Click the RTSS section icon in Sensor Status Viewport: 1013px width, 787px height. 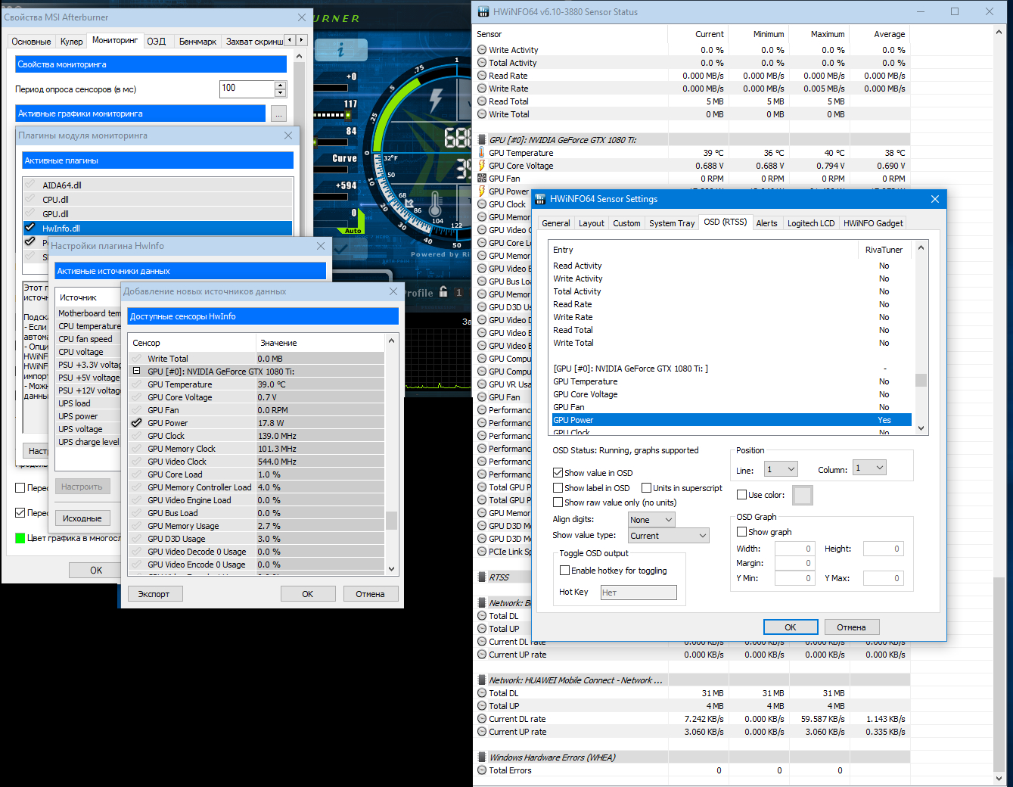(482, 577)
